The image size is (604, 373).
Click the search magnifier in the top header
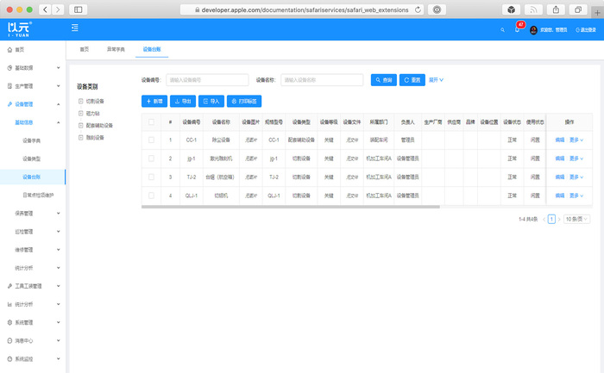[x=503, y=29]
